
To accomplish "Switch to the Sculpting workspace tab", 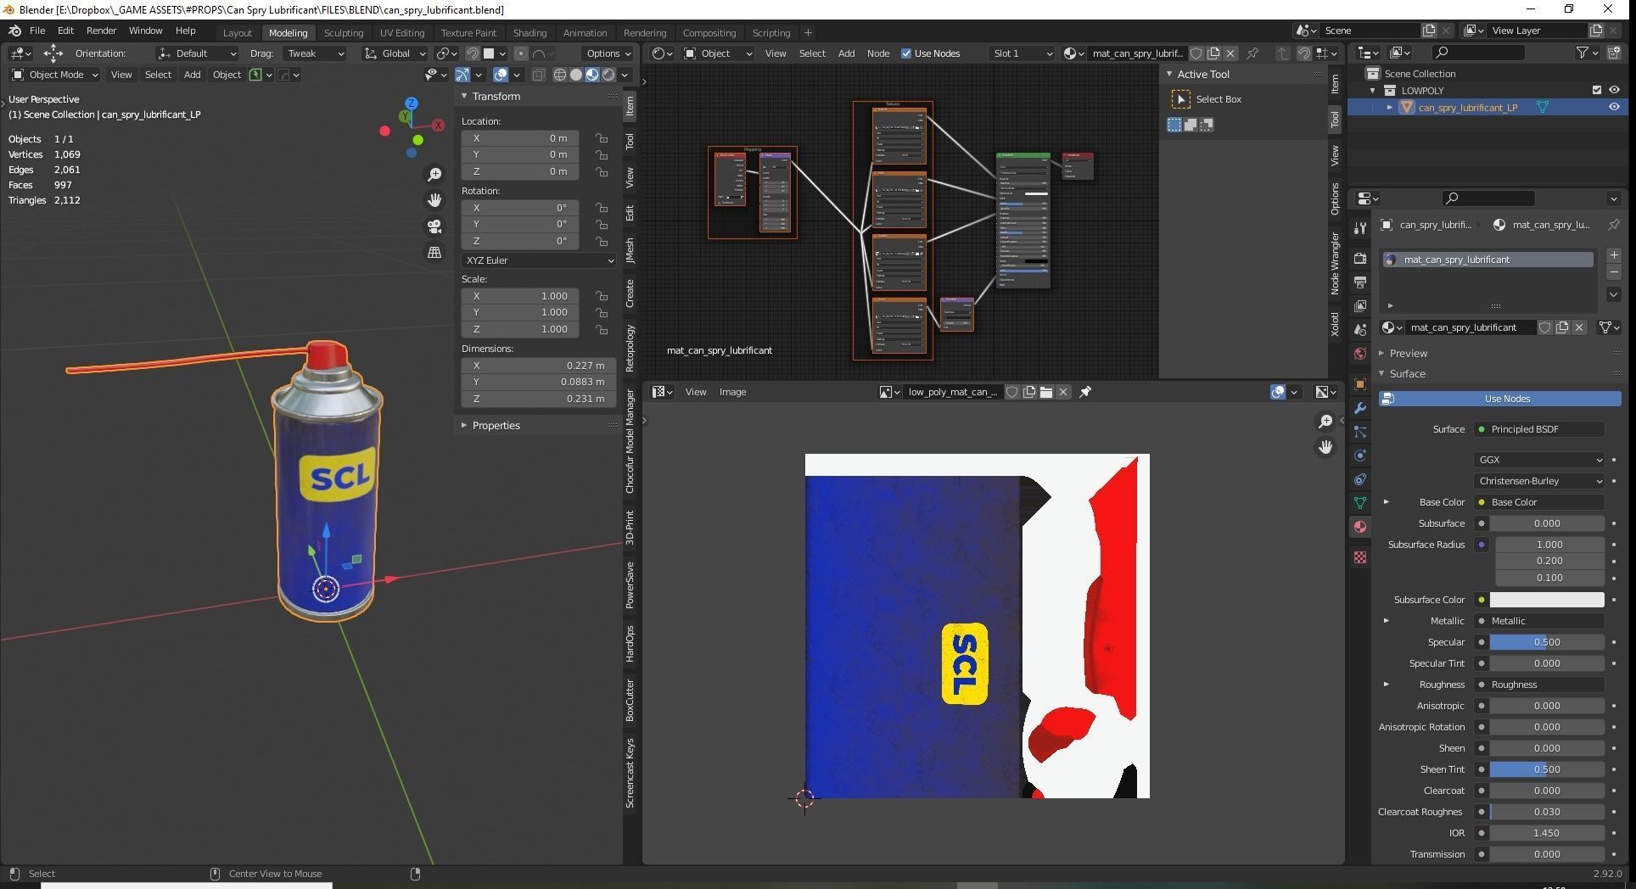I will (344, 32).
